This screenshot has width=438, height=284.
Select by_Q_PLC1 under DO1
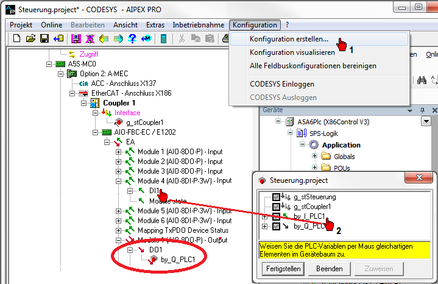pyautogui.click(x=178, y=260)
